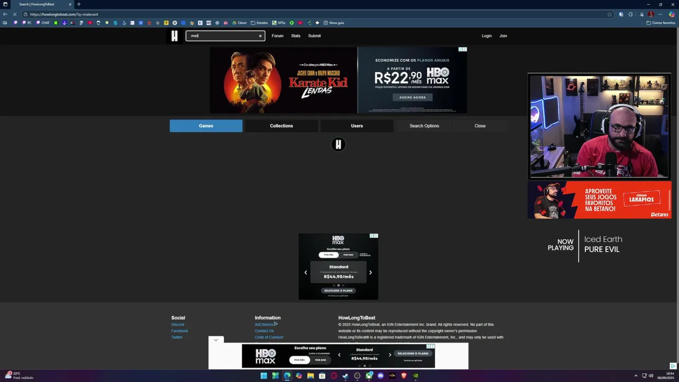
Task: Go back with browser back arrow
Action: point(5,14)
